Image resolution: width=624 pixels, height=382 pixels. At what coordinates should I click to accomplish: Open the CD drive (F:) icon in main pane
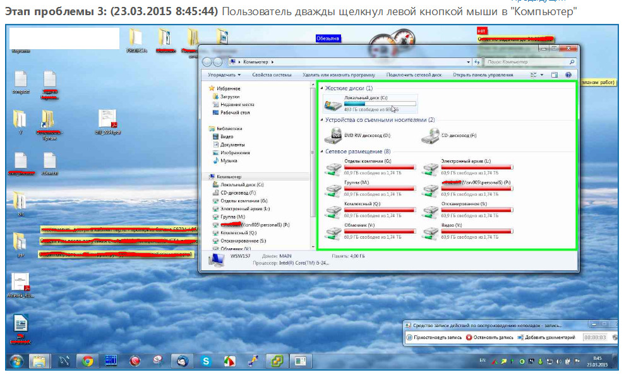tap(430, 136)
